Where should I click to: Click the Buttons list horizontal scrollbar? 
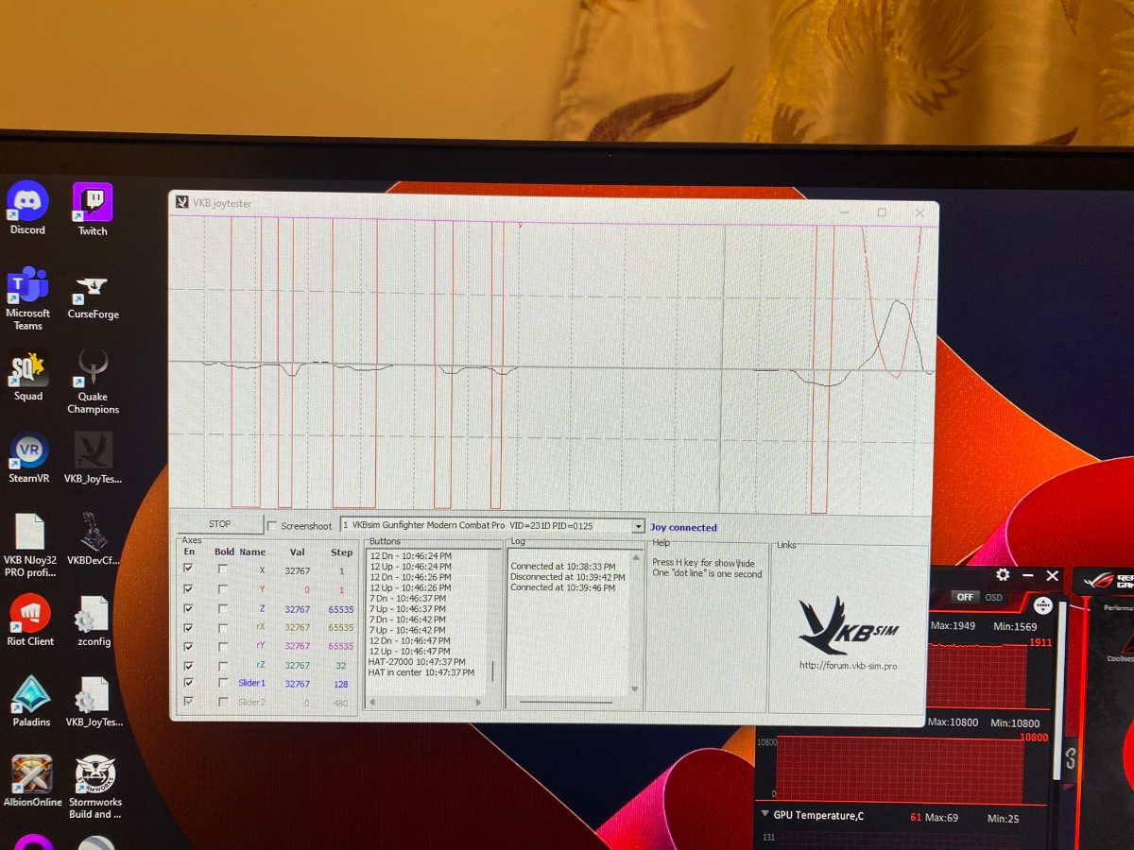pos(424,702)
